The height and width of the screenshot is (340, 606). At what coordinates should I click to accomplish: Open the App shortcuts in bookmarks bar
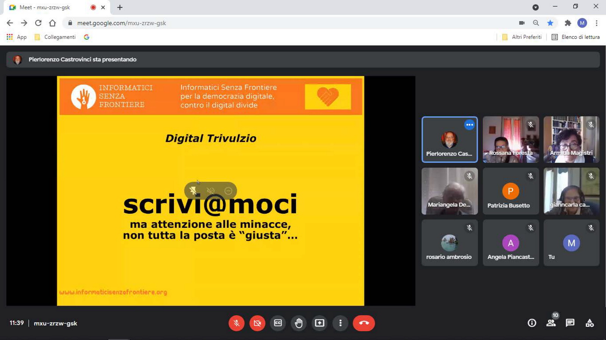[x=17, y=37]
